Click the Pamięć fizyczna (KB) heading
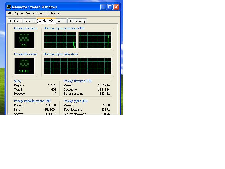The image size is (225, 169). click(x=78, y=81)
